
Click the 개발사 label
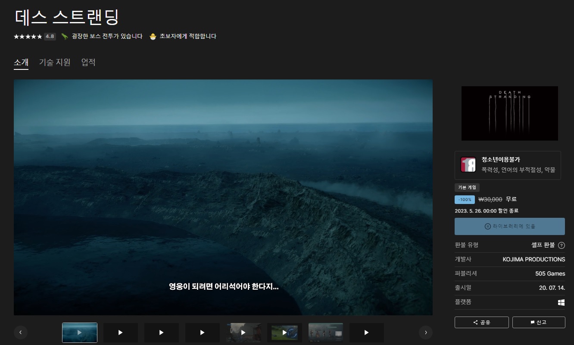[x=463, y=259]
